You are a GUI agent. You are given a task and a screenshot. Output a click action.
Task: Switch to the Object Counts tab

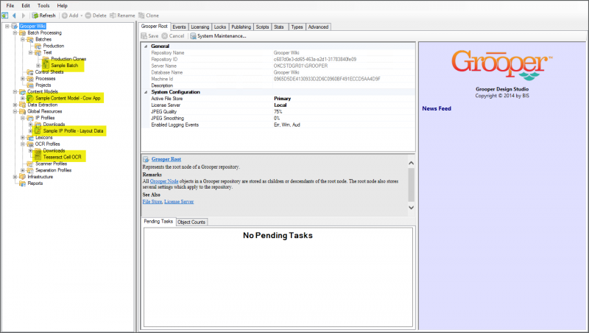click(191, 222)
